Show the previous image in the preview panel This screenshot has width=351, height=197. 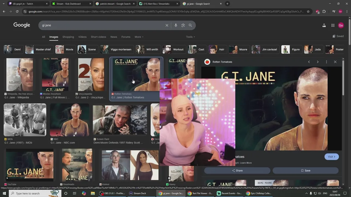tap(309, 62)
